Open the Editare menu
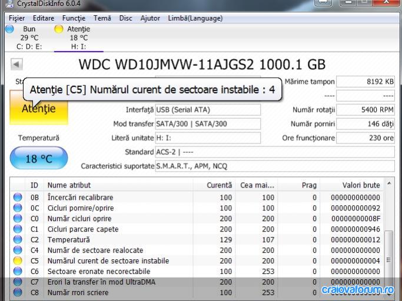This screenshot has height=301, width=402. click(44, 18)
